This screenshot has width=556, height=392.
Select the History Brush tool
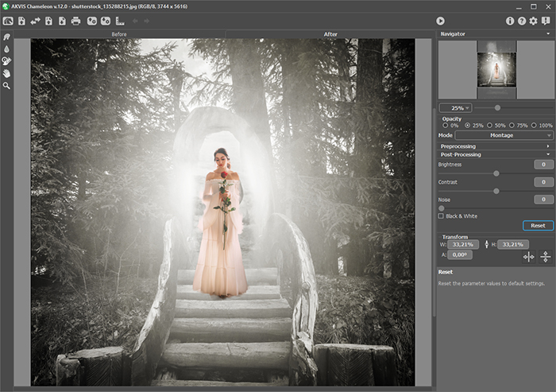[6, 61]
